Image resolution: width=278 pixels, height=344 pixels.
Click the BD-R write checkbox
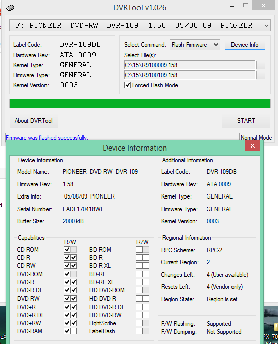click(x=146, y=257)
